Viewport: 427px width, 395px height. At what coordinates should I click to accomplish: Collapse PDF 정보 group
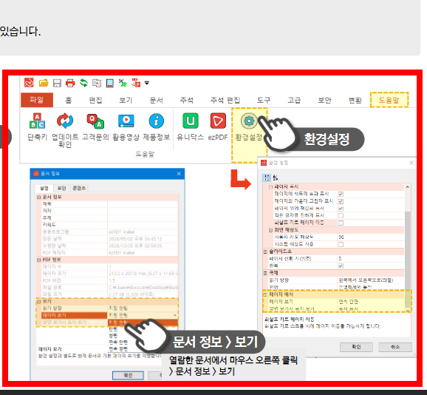[x=39, y=260]
